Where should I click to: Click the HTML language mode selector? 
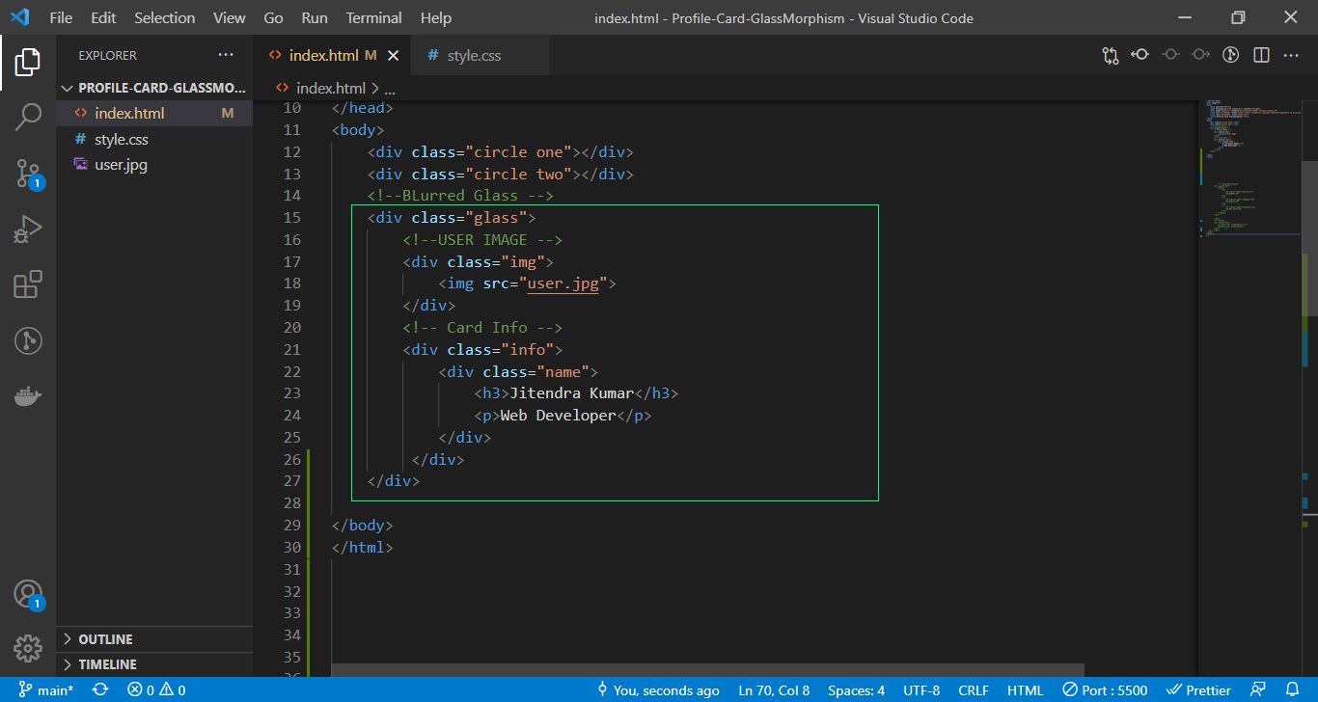pyautogui.click(x=1025, y=690)
